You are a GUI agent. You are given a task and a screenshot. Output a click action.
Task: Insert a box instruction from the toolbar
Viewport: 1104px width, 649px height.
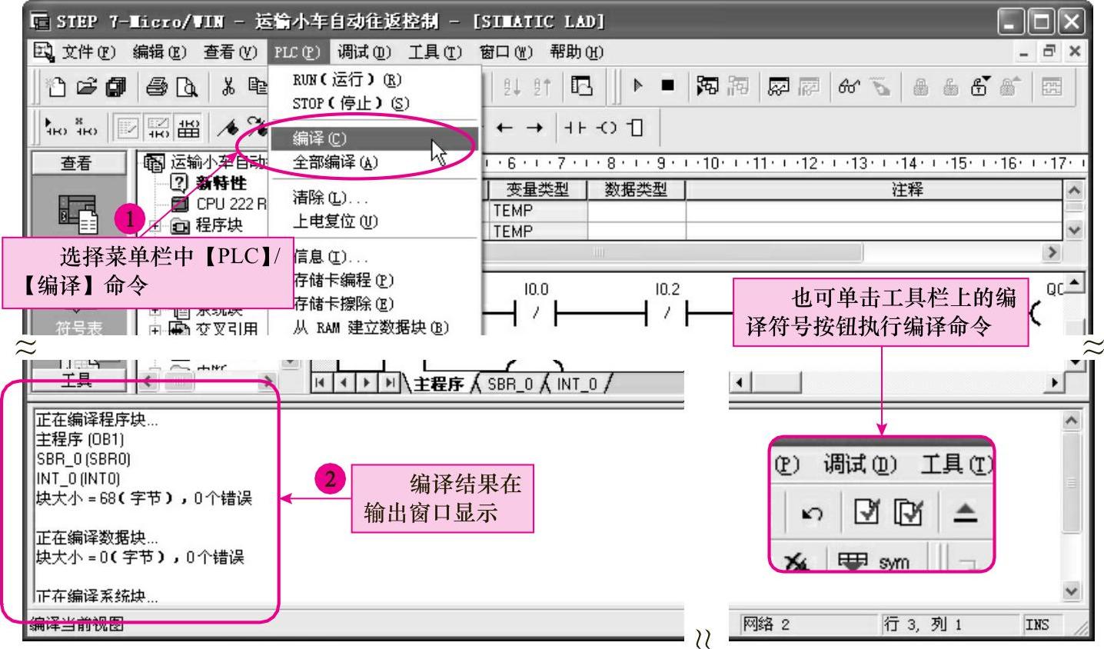tap(635, 128)
